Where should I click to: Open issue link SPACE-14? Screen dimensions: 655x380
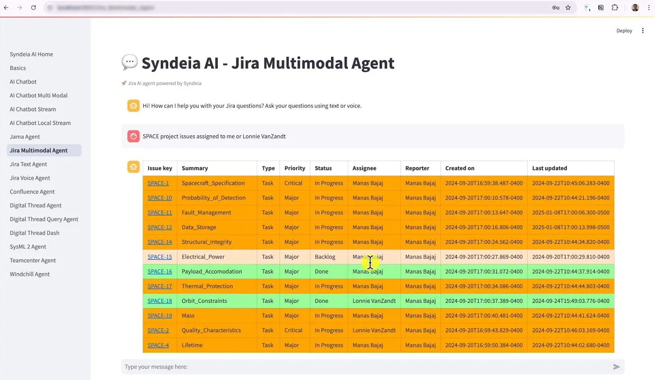coord(160,242)
